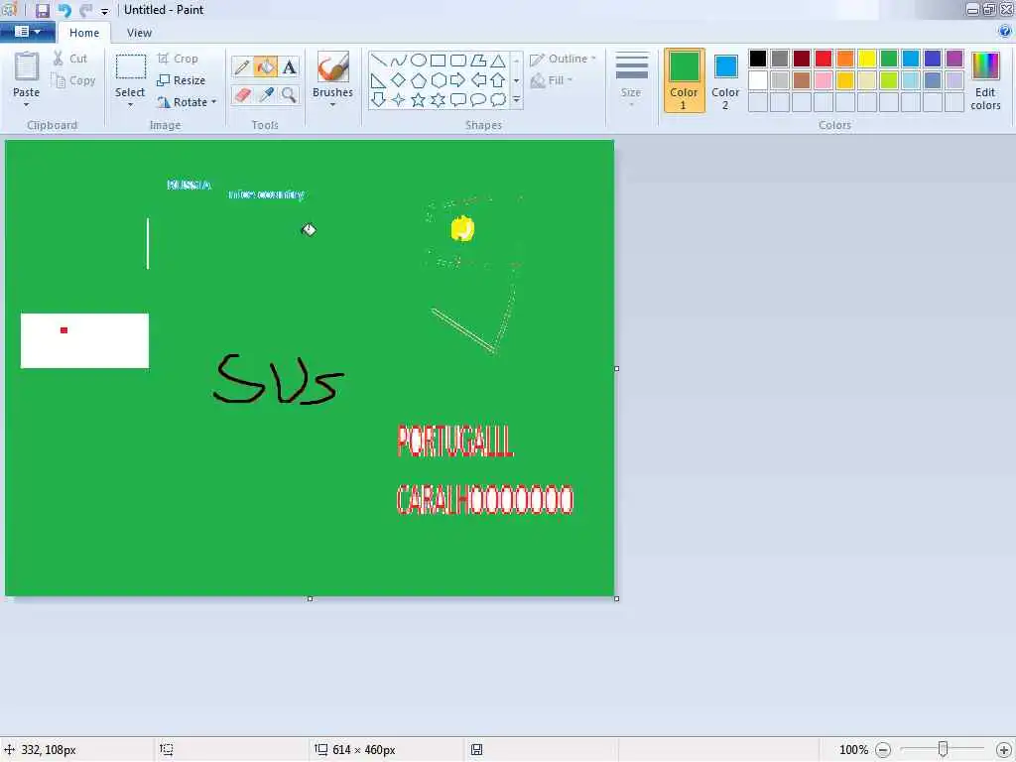Click the Undo arrow in title bar
Viewport: 1016px width, 762px height.
pyautogui.click(x=64, y=10)
